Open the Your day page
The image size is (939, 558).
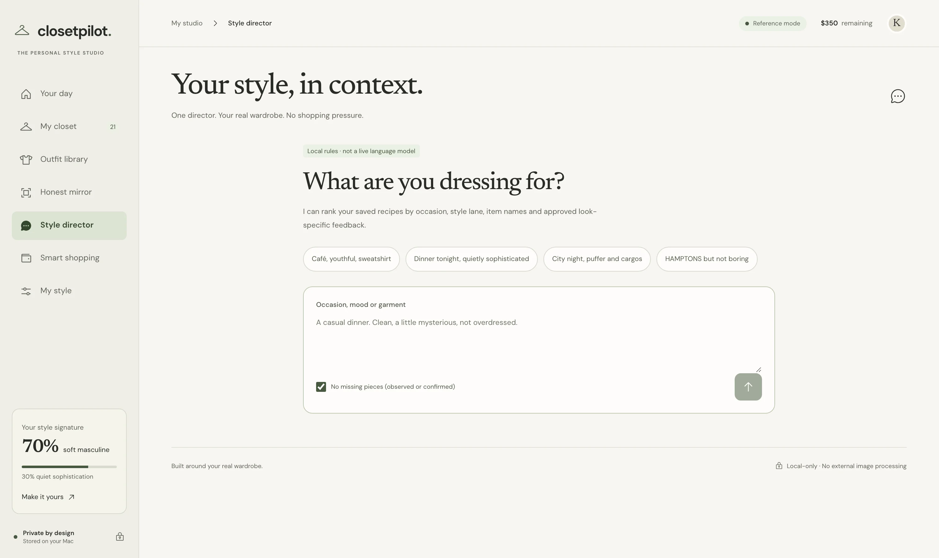pyautogui.click(x=69, y=94)
